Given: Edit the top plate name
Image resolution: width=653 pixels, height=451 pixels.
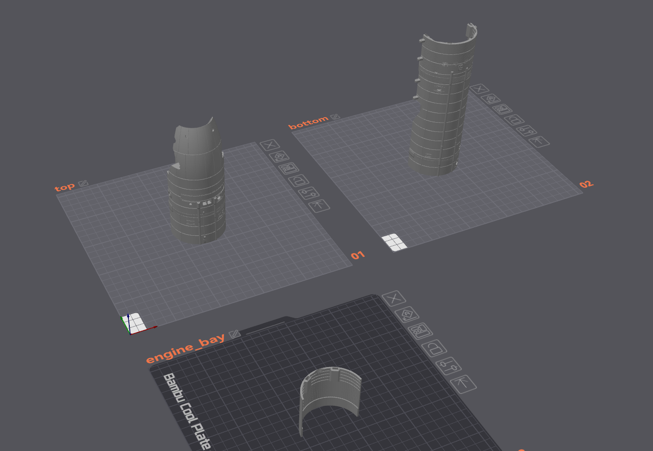Looking at the screenshot, I should tap(83, 184).
